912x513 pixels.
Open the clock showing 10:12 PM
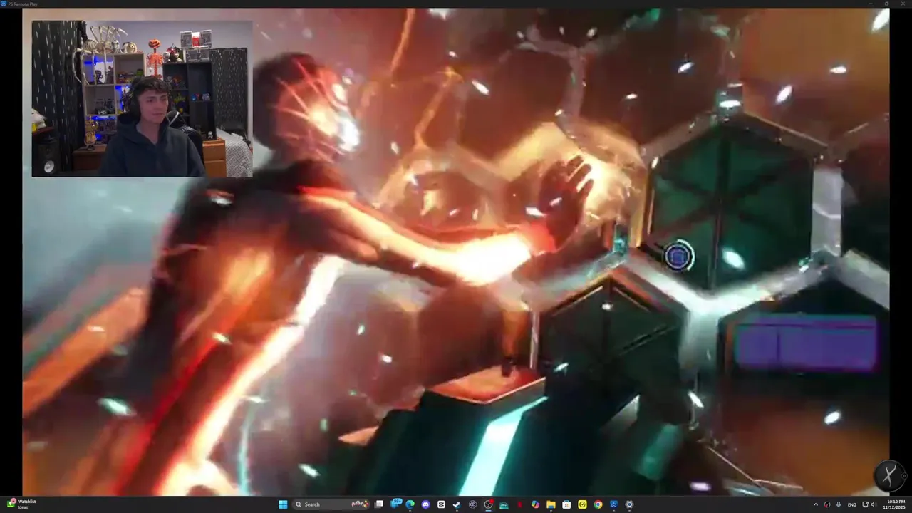point(896,504)
